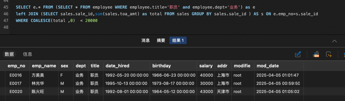The image size is (345, 101).
Task: Click the birthday column header
Action: point(174,66)
